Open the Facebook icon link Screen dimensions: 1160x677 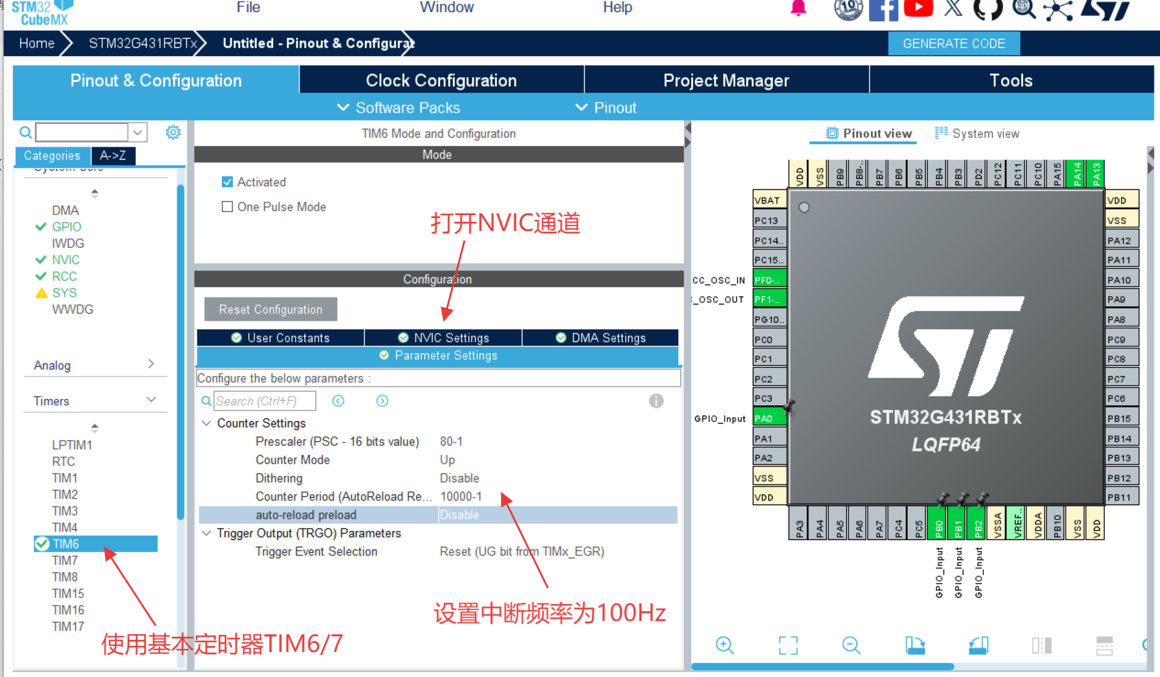883,9
